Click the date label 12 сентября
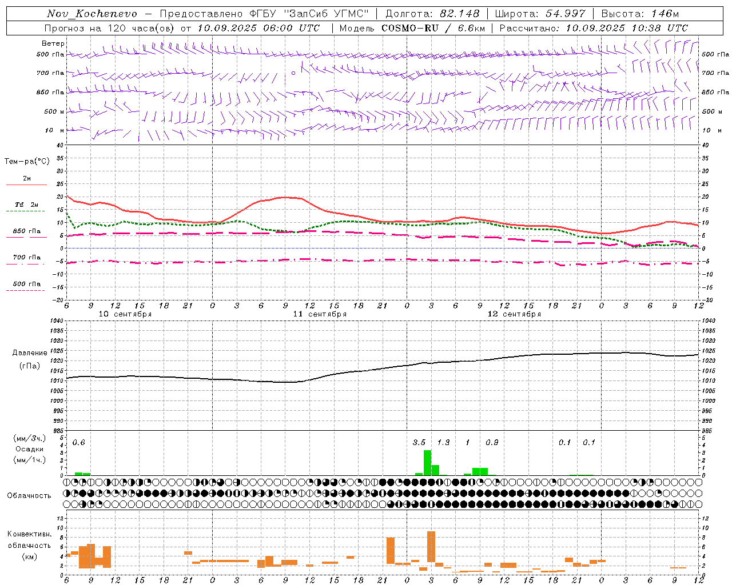This screenshot has height=585, width=732. (514, 314)
